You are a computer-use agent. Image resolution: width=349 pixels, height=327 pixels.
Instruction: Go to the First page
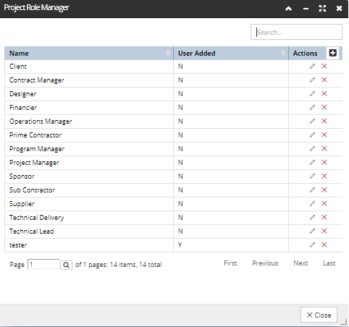click(230, 263)
